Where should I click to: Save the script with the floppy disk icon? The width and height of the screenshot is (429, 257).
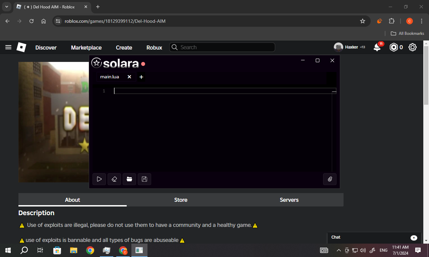click(144, 179)
